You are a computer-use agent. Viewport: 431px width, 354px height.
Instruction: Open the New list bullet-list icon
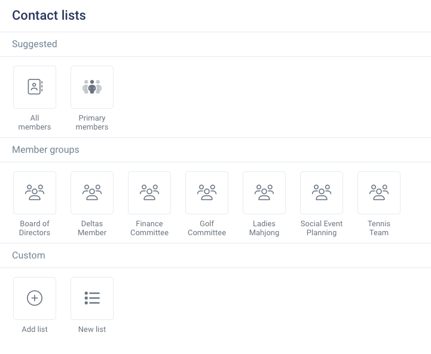point(92,298)
